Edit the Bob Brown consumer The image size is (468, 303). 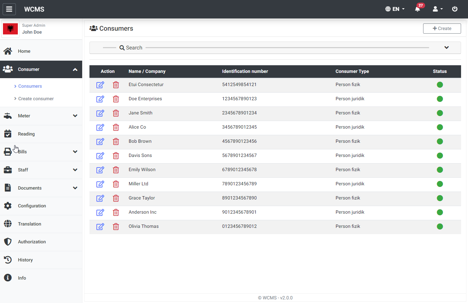pyautogui.click(x=100, y=141)
